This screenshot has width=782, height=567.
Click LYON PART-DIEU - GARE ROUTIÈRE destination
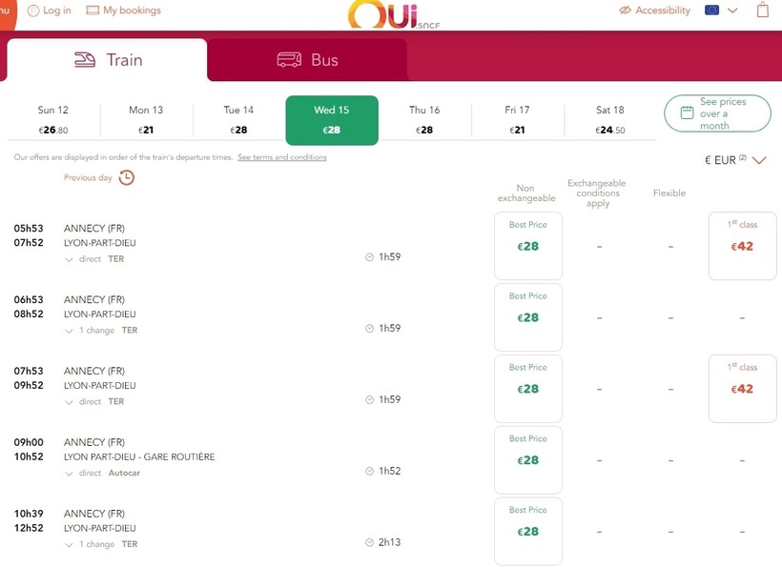(139, 456)
